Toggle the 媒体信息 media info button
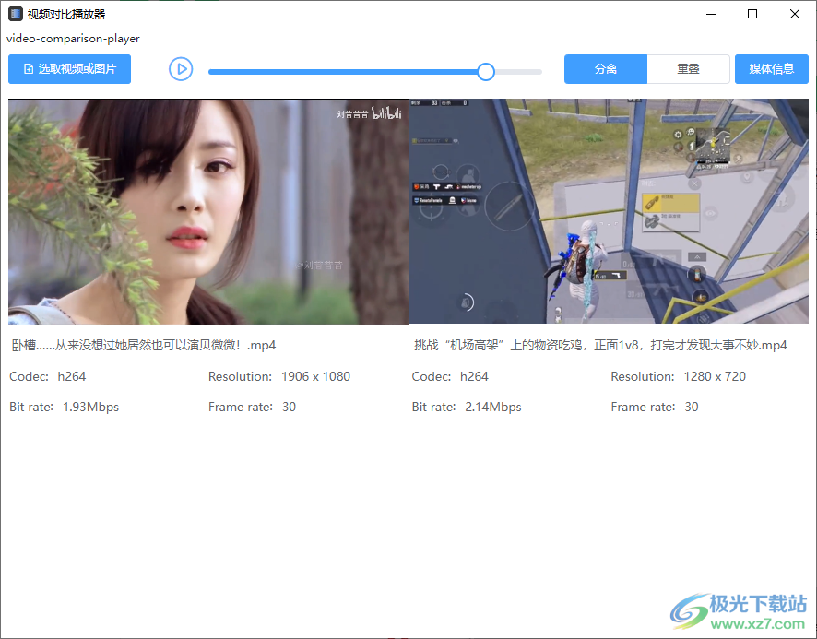The height and width of the screenshot is (639, 817). 771,69
